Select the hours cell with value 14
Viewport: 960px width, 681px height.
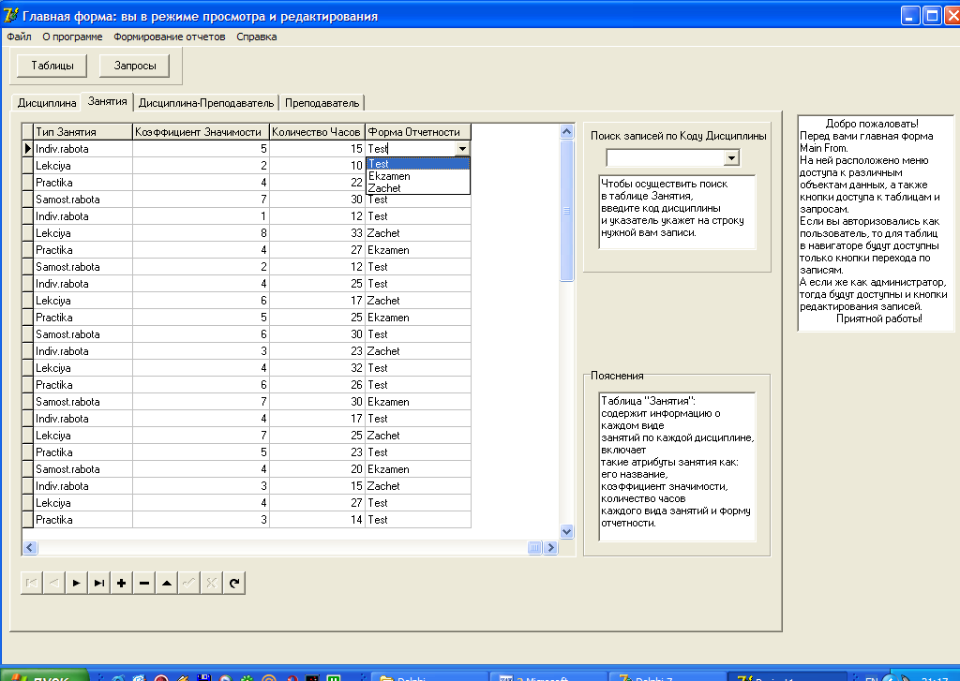pyautogui.click(x=317, y=520)
